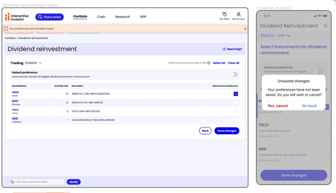This screenshot has width=336, height=193.
Task: Click Clear all link
Action: [x=234, y=63]
